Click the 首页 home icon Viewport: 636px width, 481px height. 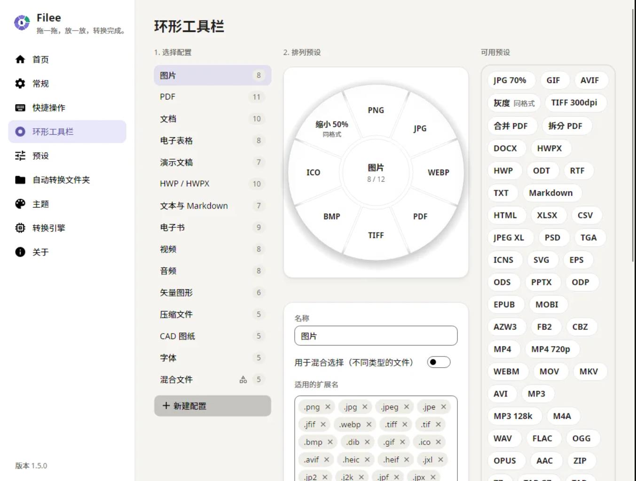[20, 59]
